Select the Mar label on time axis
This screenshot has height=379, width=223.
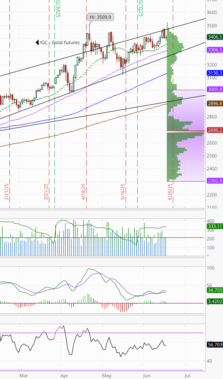point(24,376)
